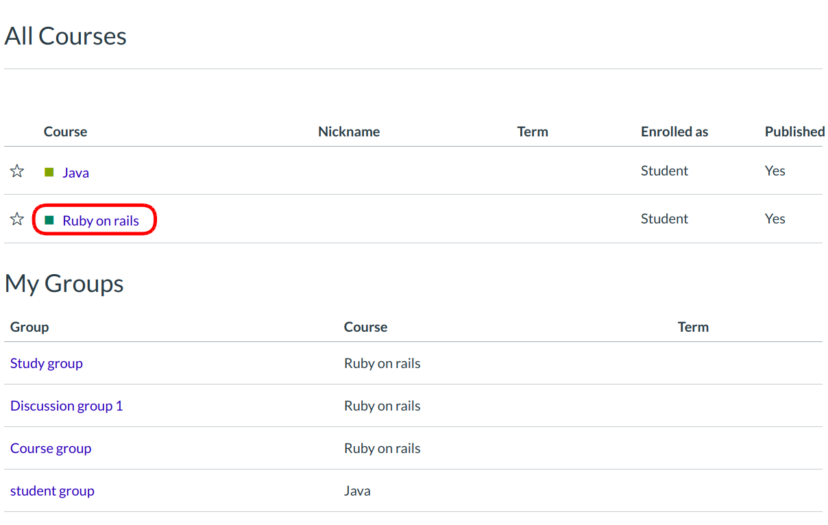Visit the student group page
Viewport: 828px width, 525px height.
click(52, 491)
